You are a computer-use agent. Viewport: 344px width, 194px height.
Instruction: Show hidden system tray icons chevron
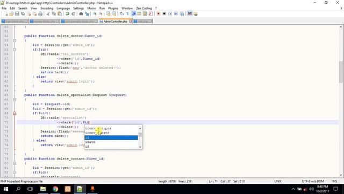pos(293,189)
